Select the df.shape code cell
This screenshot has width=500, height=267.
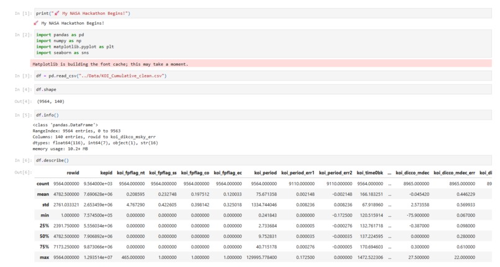(263, 90)
